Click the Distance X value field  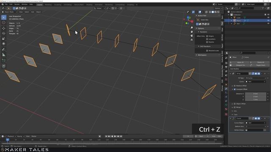255,94
